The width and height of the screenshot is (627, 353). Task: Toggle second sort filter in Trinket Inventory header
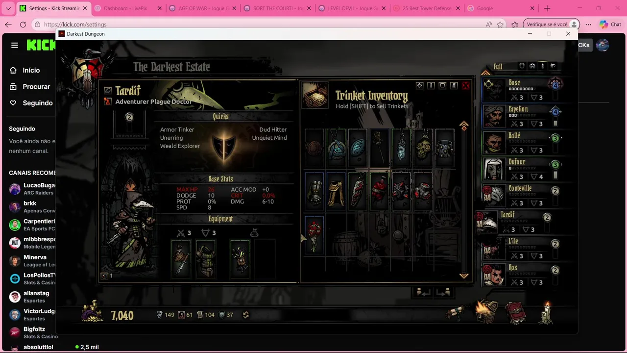(431, 86)
